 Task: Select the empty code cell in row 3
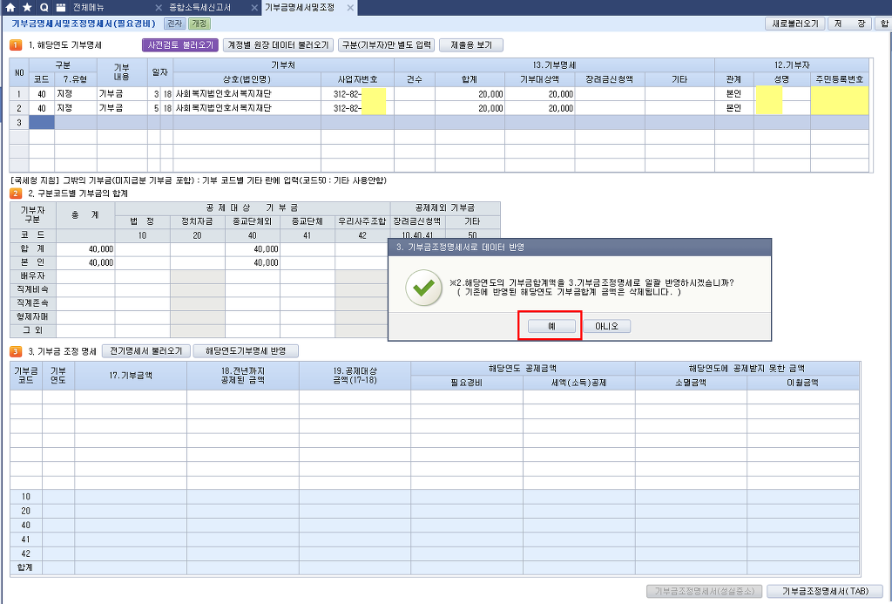(41, 123)
